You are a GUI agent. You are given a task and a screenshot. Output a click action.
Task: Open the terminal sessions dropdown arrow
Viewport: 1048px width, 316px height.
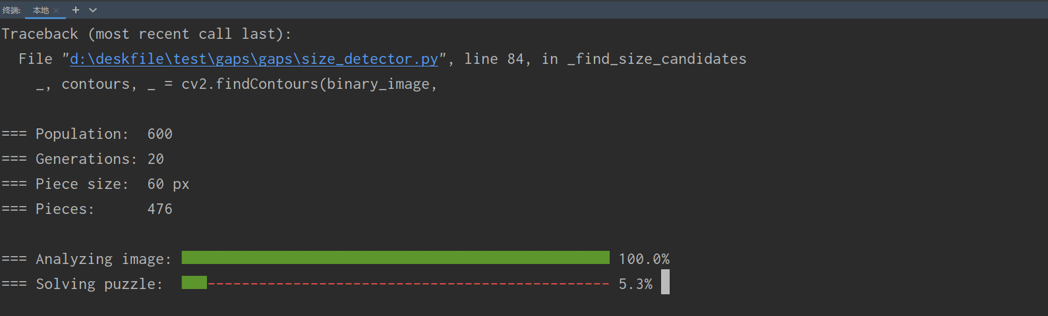coord(93,10)
